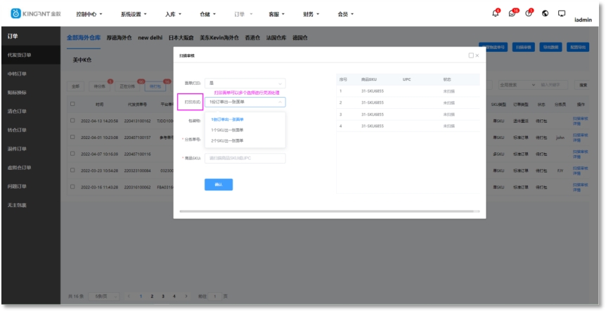Click the clock reminder icon with badge
The height and width of the screenshot is (311, 606).
click(529, 13)
